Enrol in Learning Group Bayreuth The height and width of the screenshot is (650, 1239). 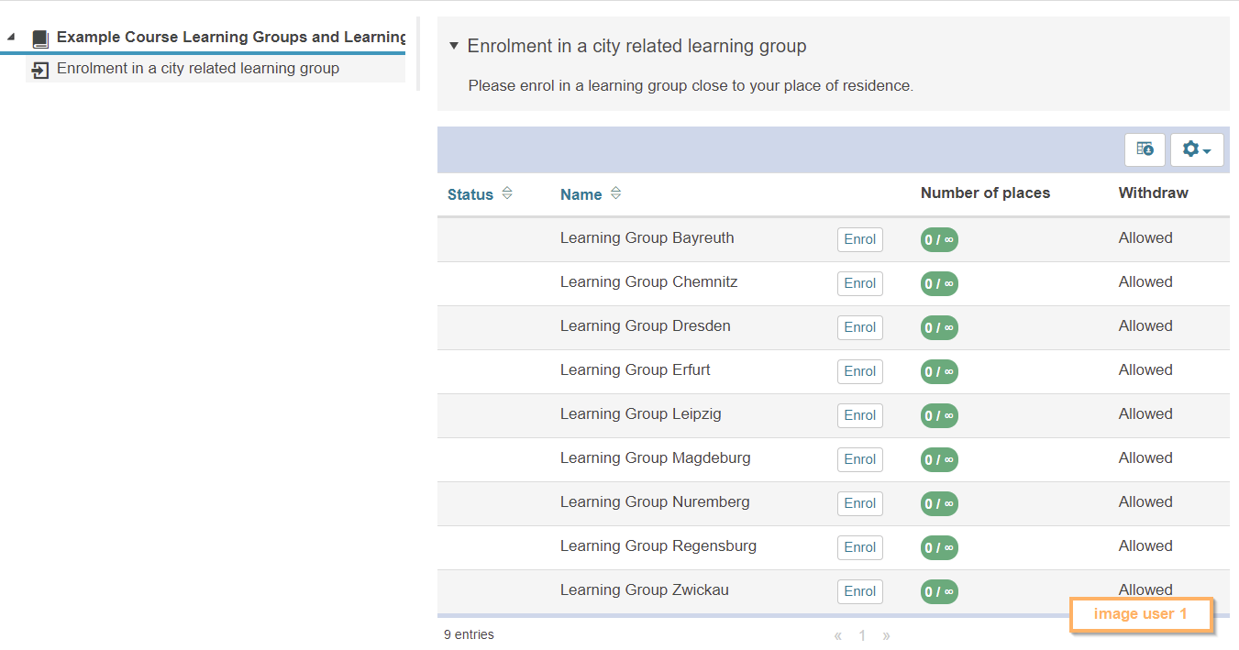pos(859,239)
